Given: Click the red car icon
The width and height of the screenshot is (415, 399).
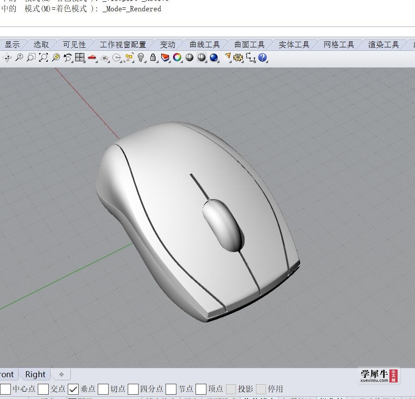Looking at the screenshot, I should [92, 57].
